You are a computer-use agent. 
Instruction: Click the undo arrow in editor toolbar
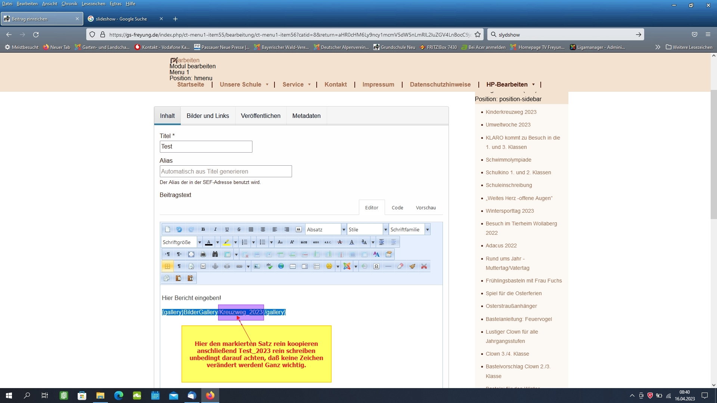click(179, 229)
